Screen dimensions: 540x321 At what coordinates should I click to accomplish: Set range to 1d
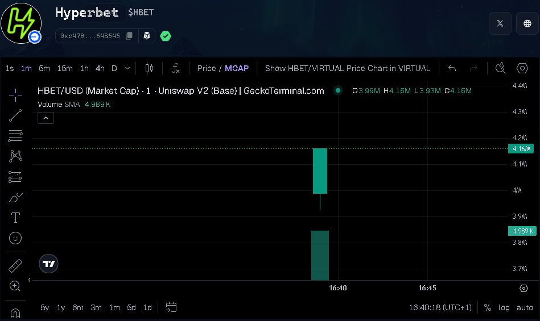[x=147, y=307]
